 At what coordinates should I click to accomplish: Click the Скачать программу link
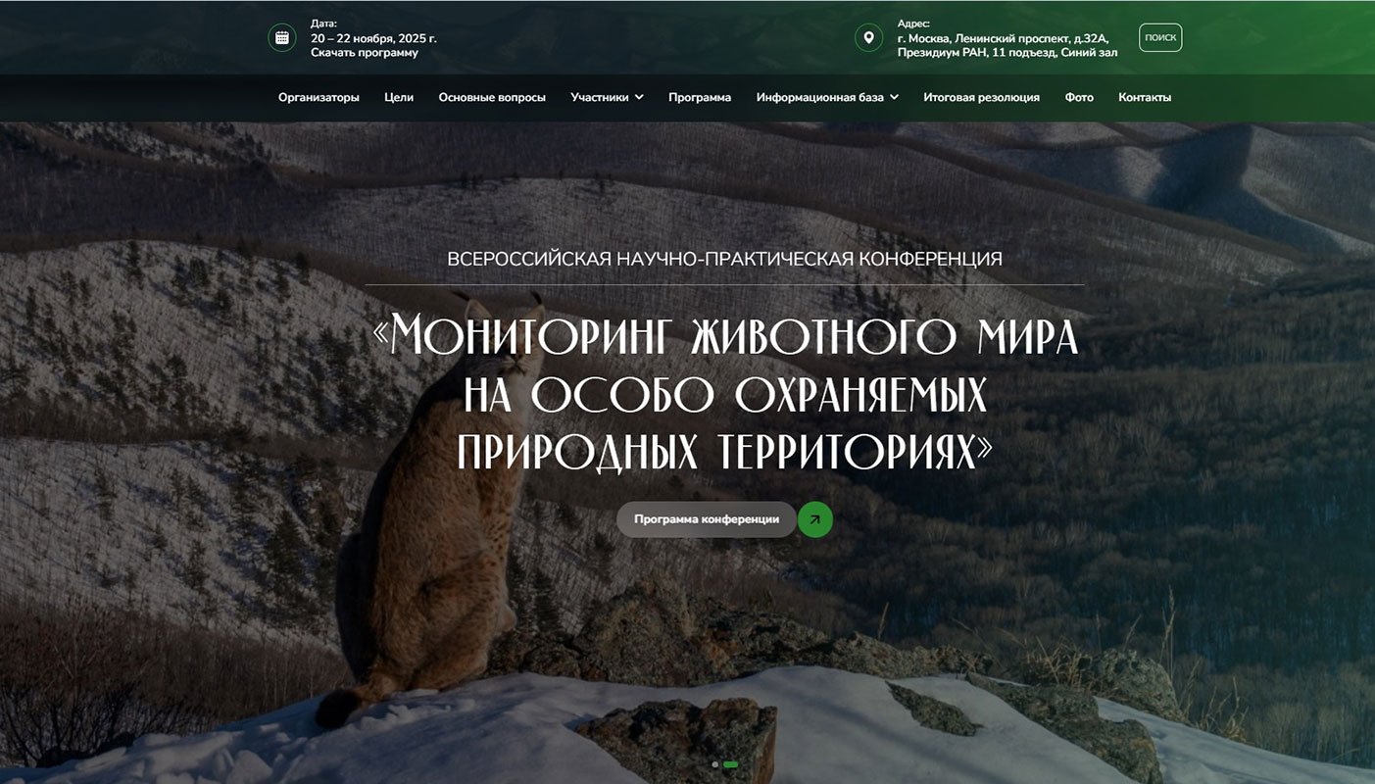coord(365,53)
